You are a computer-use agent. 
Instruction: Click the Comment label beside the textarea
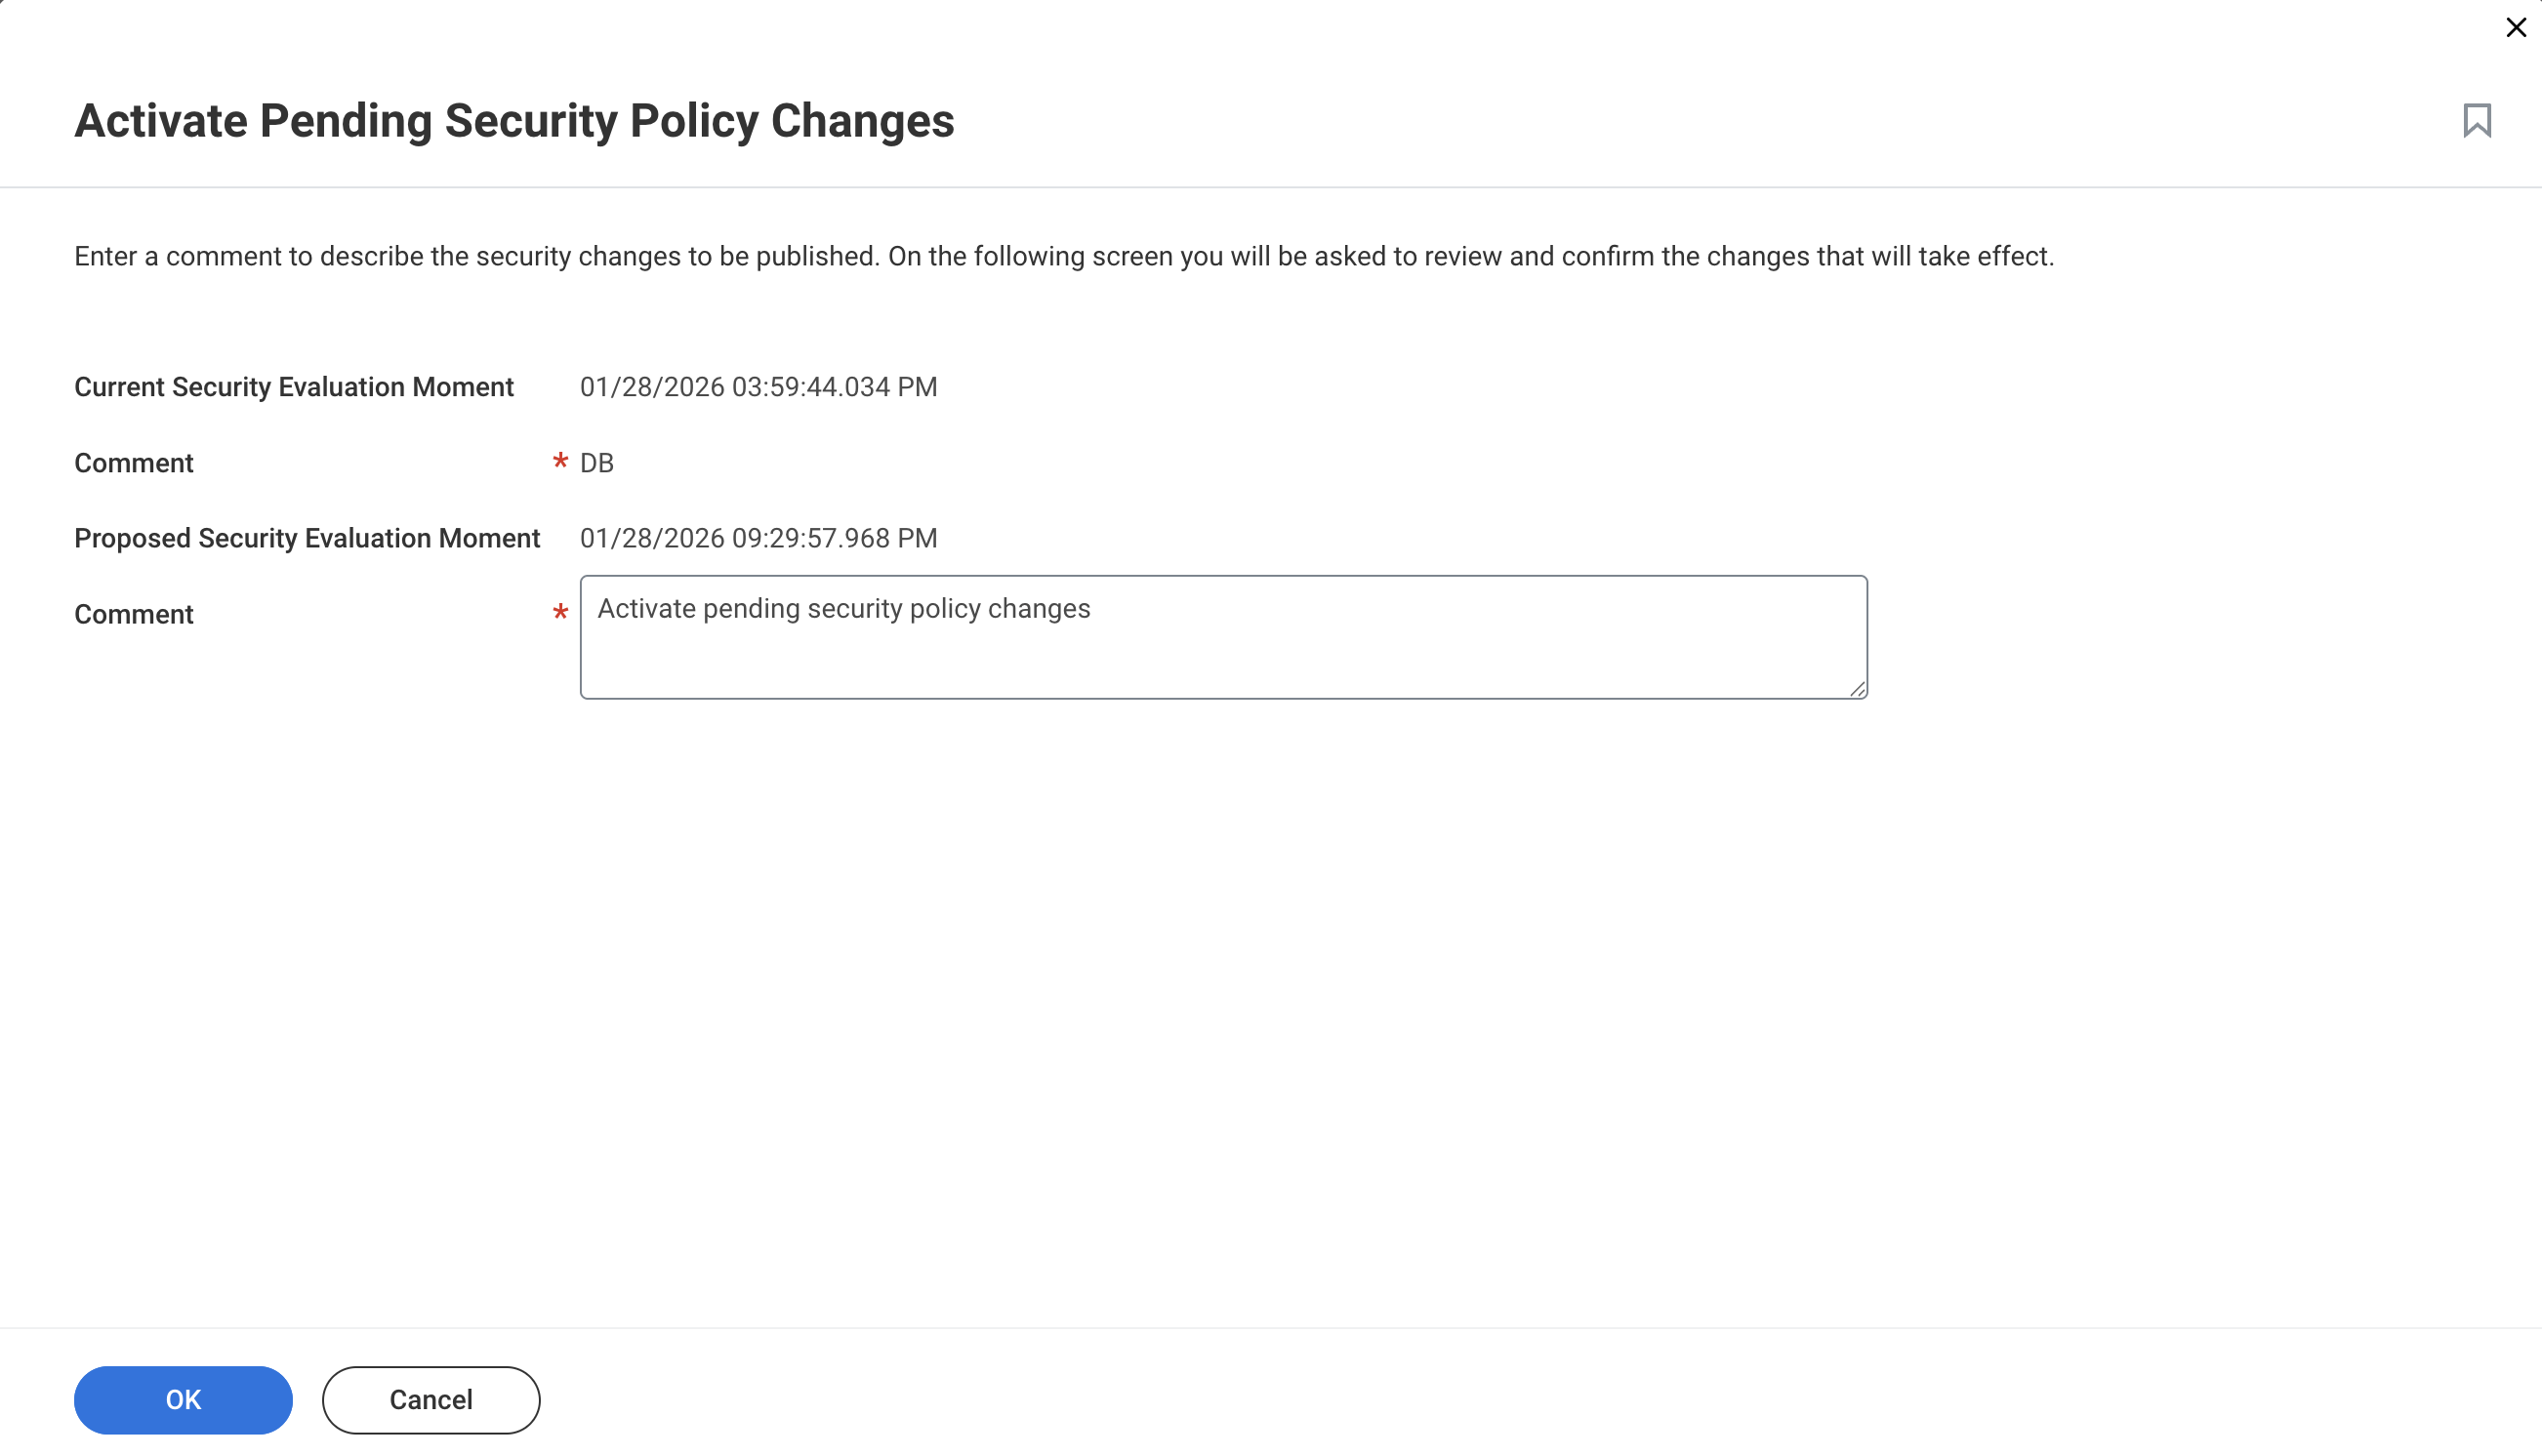pos(134,614)
